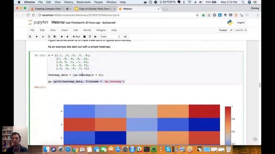Click the Wi-Fi status icon
This screenshot has height=154, width=275.
(189, 2)
